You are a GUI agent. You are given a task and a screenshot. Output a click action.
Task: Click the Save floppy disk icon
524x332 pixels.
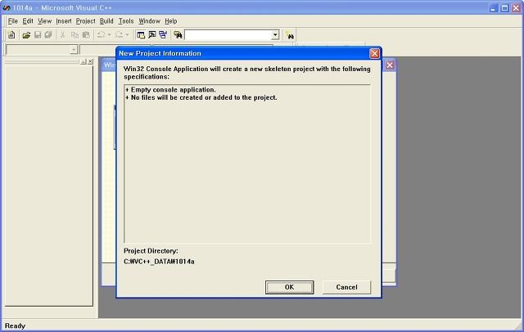38,34
